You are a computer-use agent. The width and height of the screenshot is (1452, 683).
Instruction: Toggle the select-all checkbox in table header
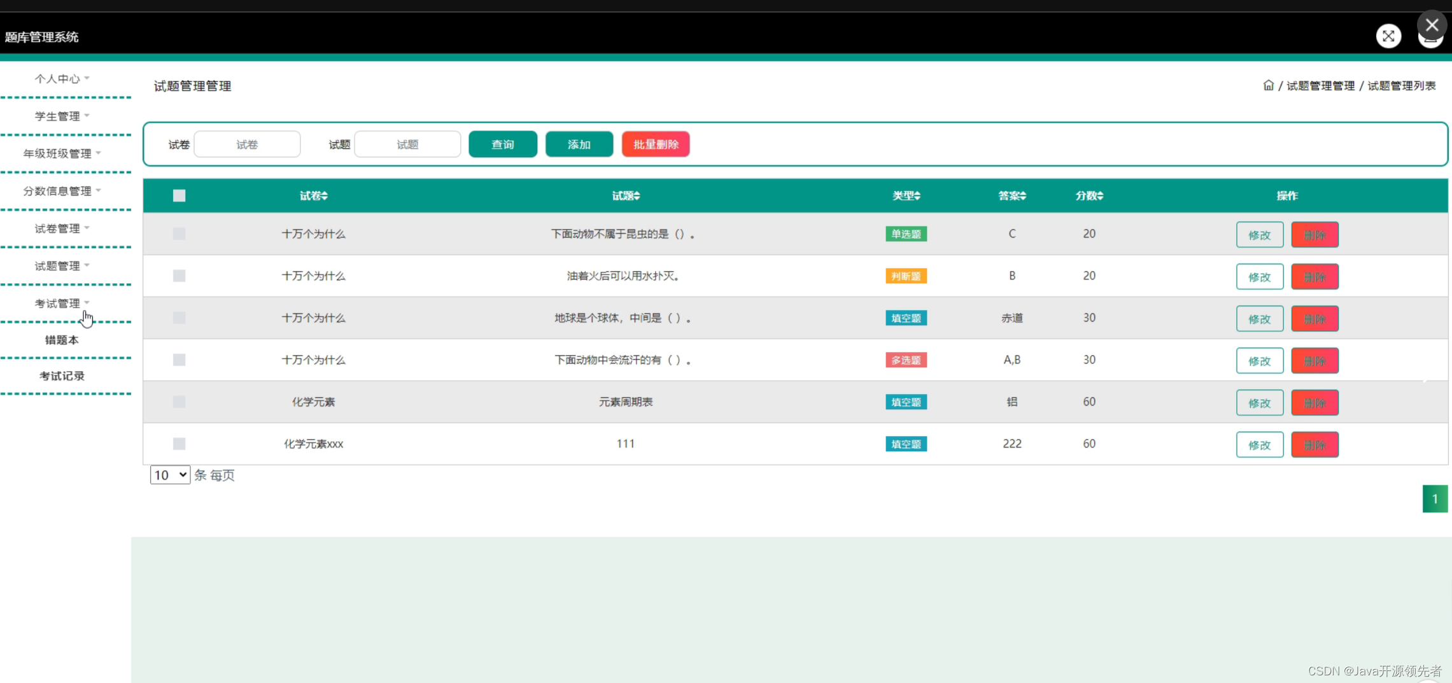click(179, 195)
